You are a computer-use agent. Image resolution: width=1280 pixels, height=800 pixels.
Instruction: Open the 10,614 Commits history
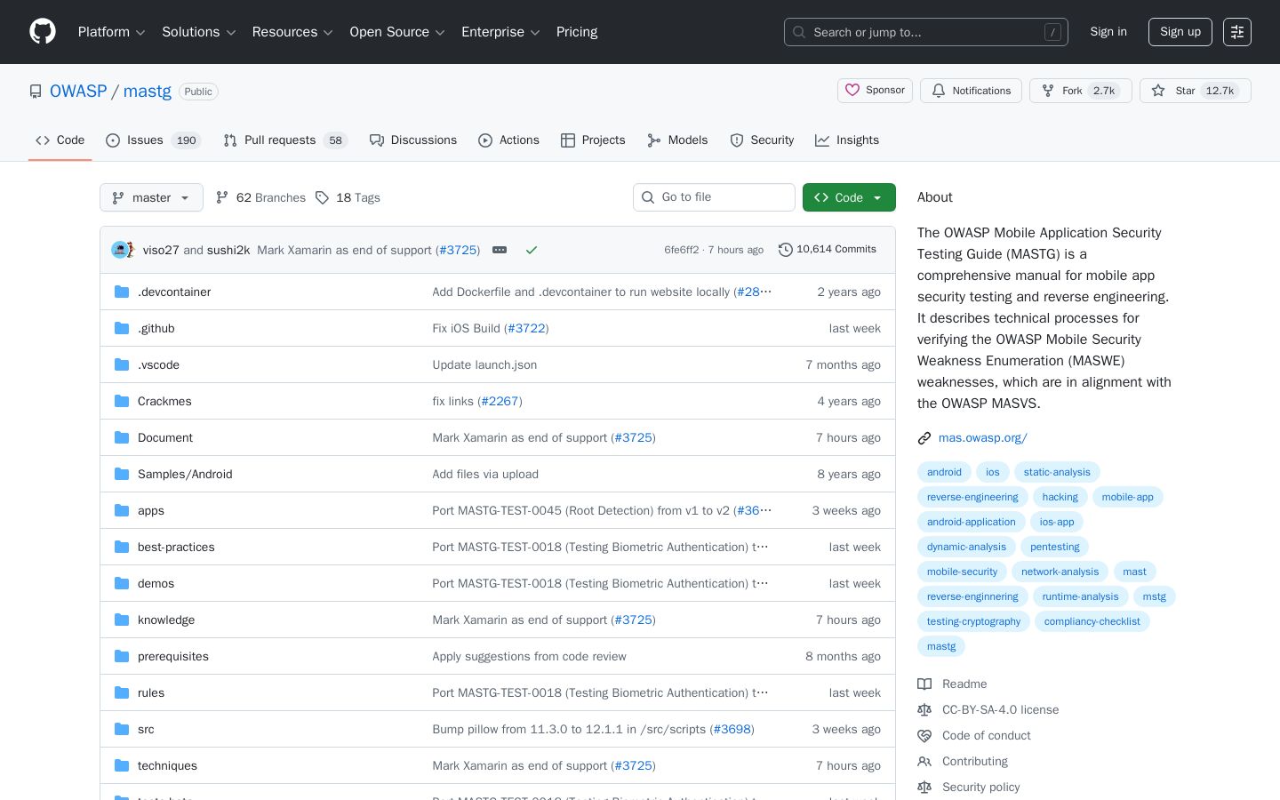pyautogui.click(x=828, y=250)
